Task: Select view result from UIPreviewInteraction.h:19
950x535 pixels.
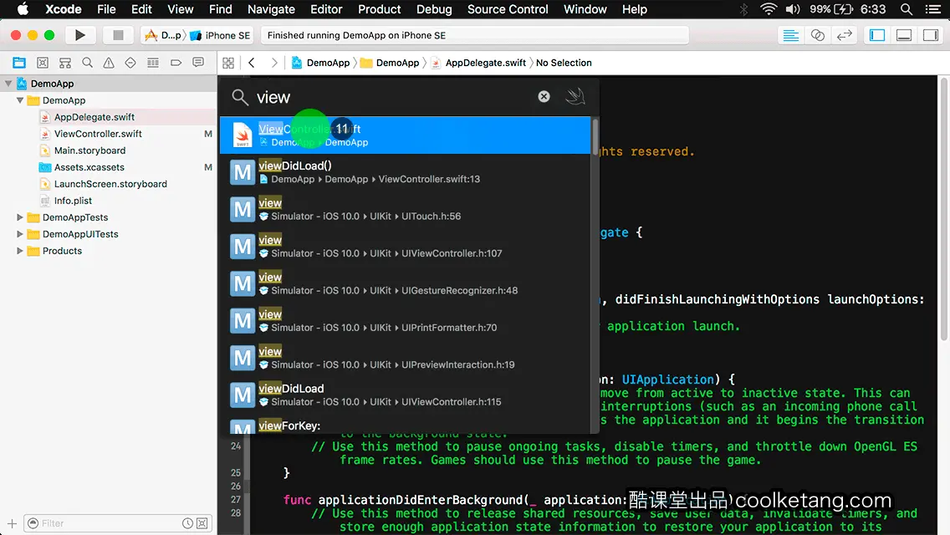Action: click(x=405, y=358)
